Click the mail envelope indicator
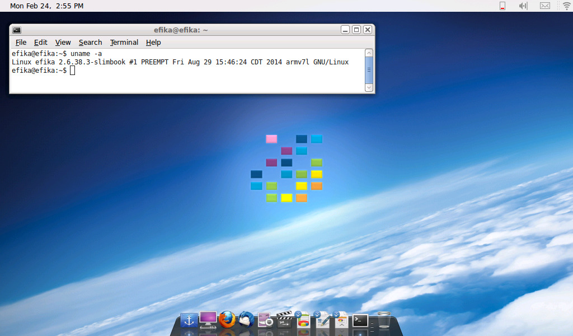This screenshot has height=336, width=573. pos(544,6)
